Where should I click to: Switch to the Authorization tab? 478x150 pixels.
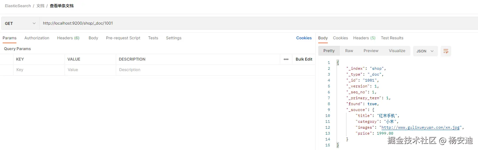tap(37, 38)
